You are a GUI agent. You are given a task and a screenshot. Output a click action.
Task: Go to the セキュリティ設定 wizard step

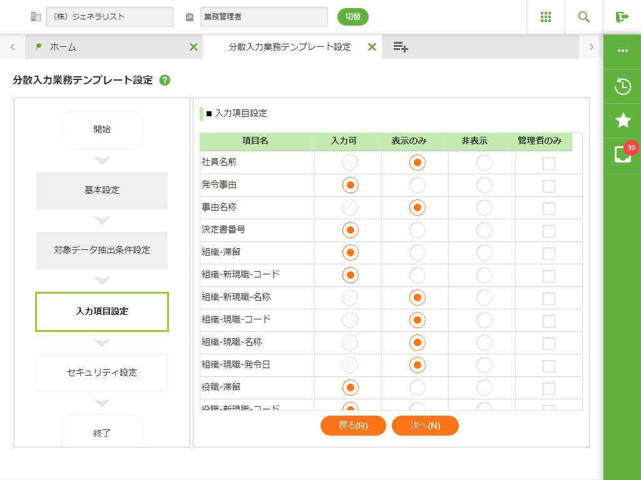pyautogui.click(x=102, y=372)
